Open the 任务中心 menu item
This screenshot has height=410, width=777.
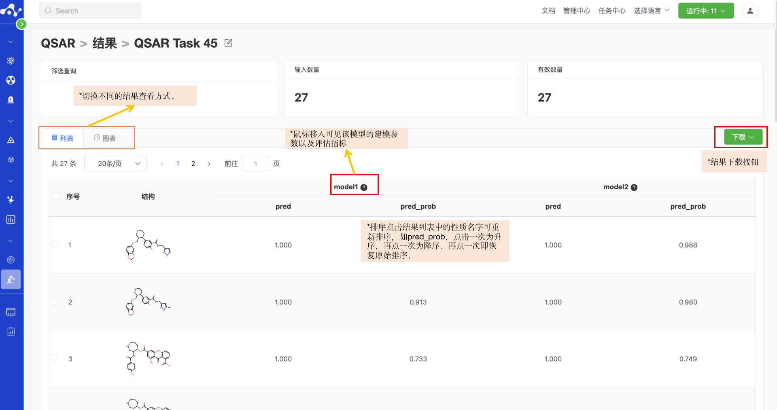pos(612,11)
